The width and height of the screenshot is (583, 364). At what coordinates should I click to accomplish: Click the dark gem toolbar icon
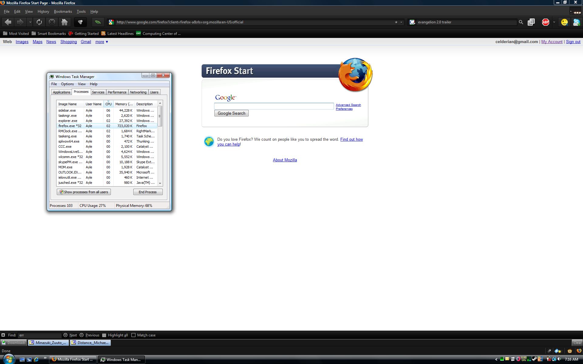80,22
